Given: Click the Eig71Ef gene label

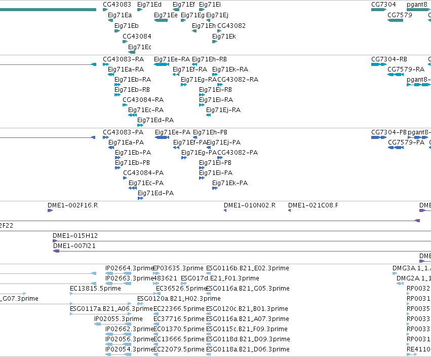Looking at the screenshot, I should pyautogui.click(x=184, y=5).
